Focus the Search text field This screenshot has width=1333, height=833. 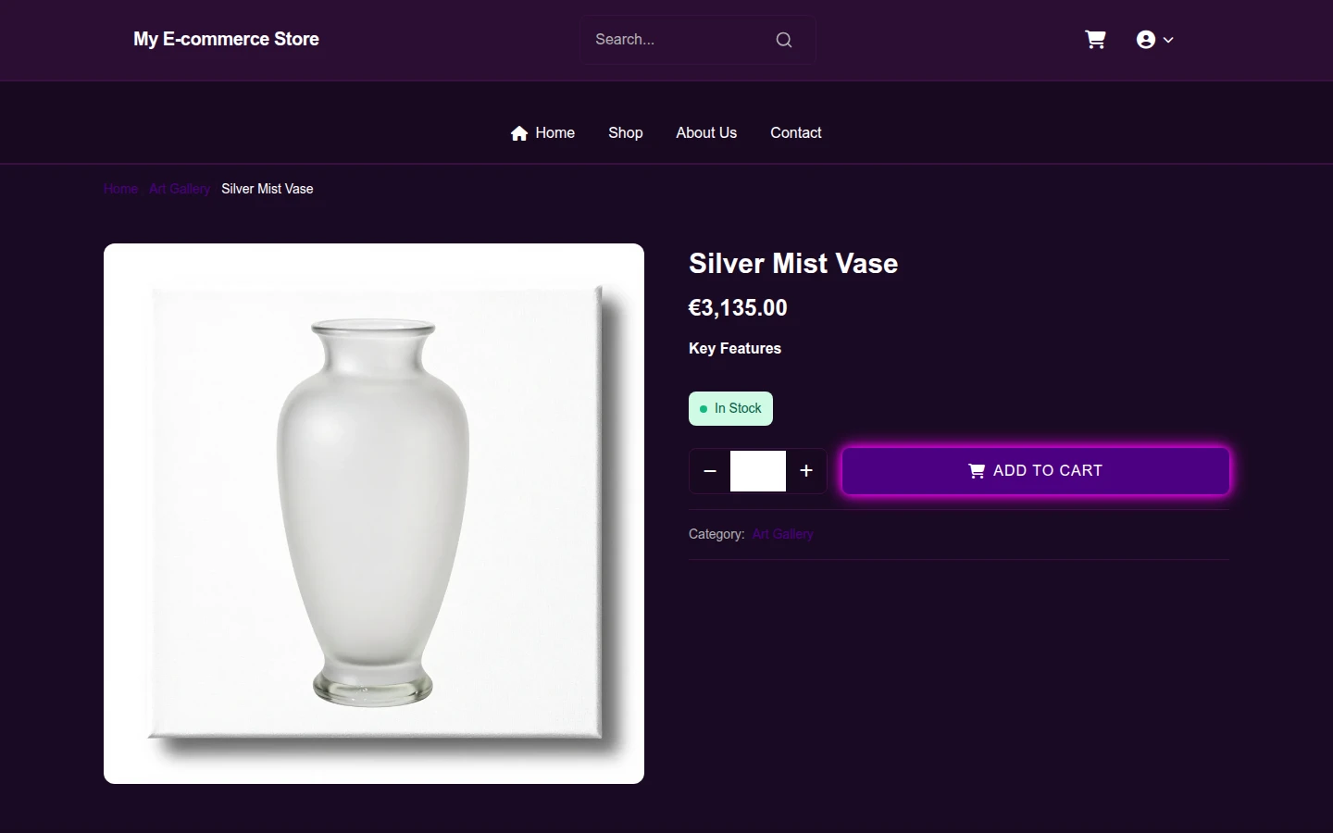coord(680,40)
